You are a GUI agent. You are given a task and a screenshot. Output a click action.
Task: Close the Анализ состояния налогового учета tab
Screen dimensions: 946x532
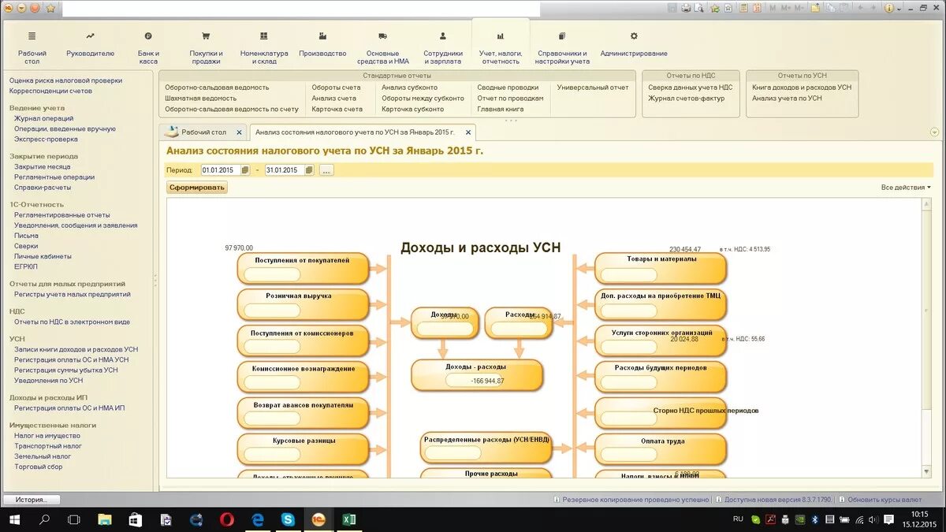(x=468, y=132)
